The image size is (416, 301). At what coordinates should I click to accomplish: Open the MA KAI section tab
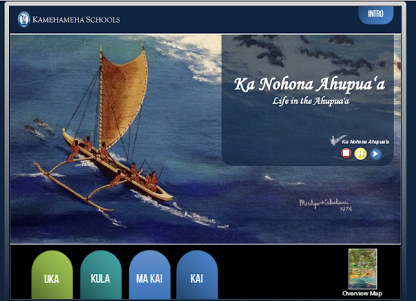(x=149, y=275)
